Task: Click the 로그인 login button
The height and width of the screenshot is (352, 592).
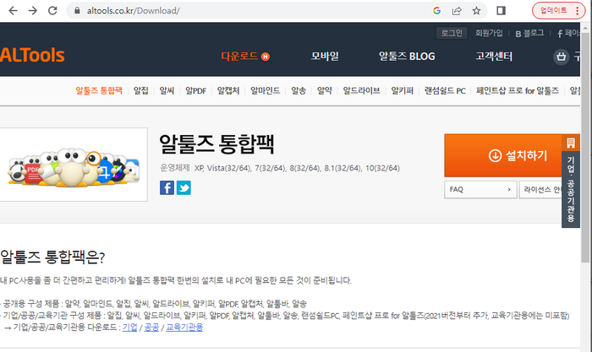Action: 452,33
